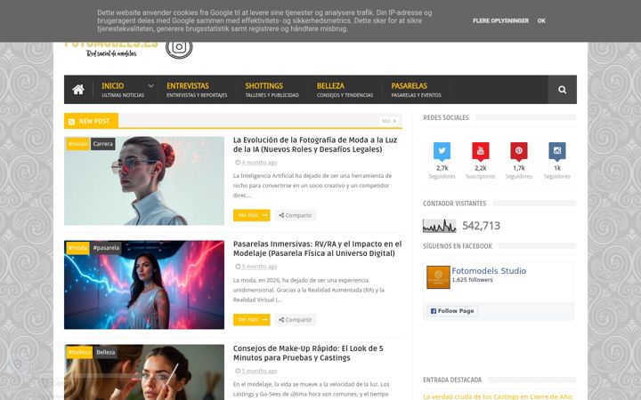
Task: Expand the INICIO menu dropdown arrow
Action: point(150,85)
